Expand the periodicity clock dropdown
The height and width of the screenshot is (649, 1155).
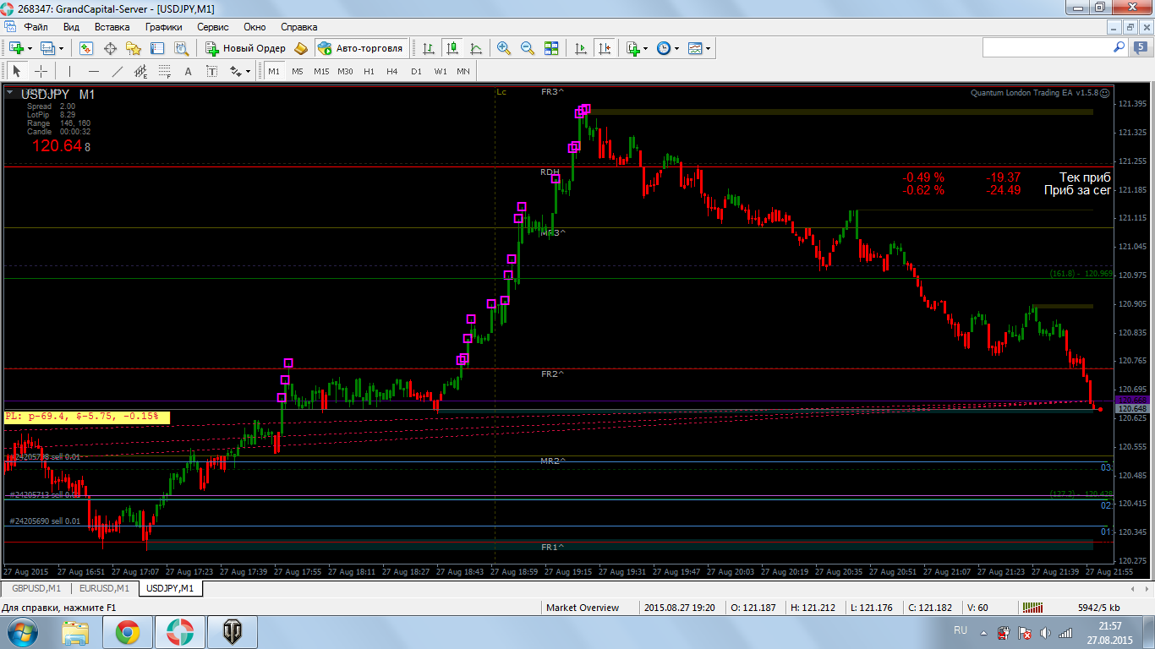(676, 48)
